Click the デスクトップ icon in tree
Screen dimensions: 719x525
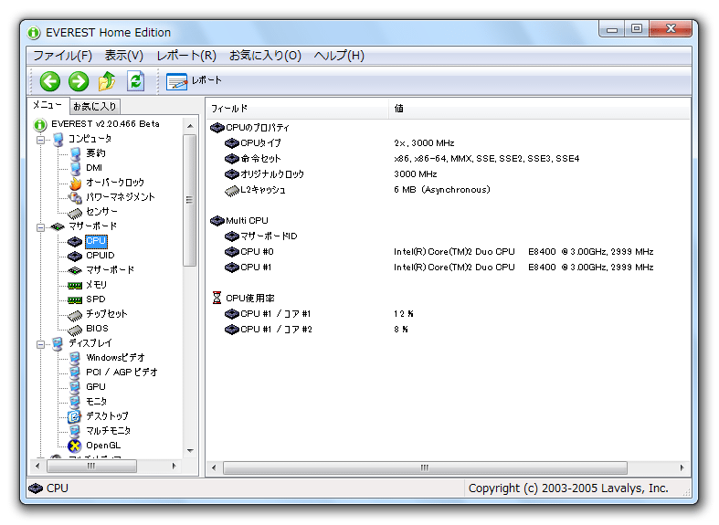(75, 416)
